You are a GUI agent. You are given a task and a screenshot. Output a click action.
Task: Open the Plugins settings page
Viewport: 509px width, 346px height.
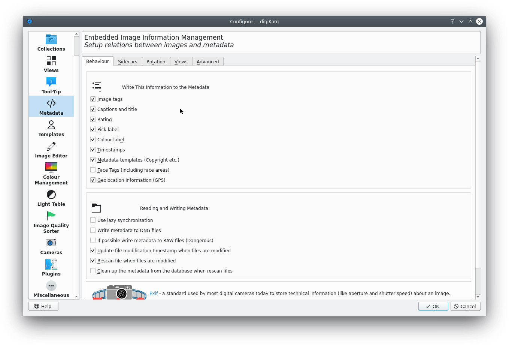[51, 268]
